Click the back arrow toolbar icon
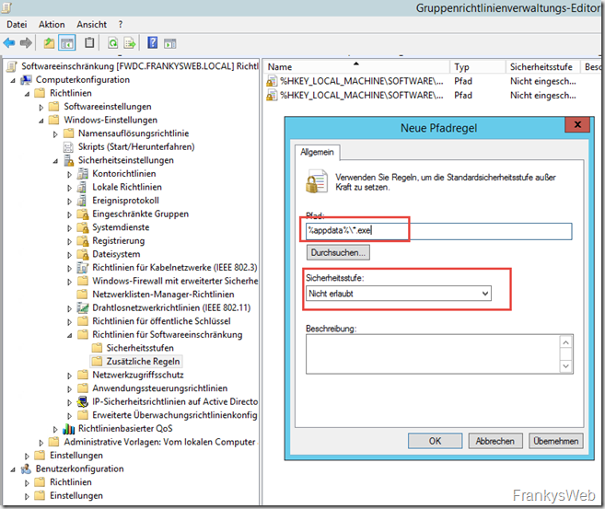The image size is (605, 509). coord(9,43)
